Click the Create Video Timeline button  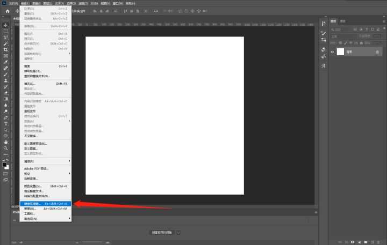tap(162, 233)
